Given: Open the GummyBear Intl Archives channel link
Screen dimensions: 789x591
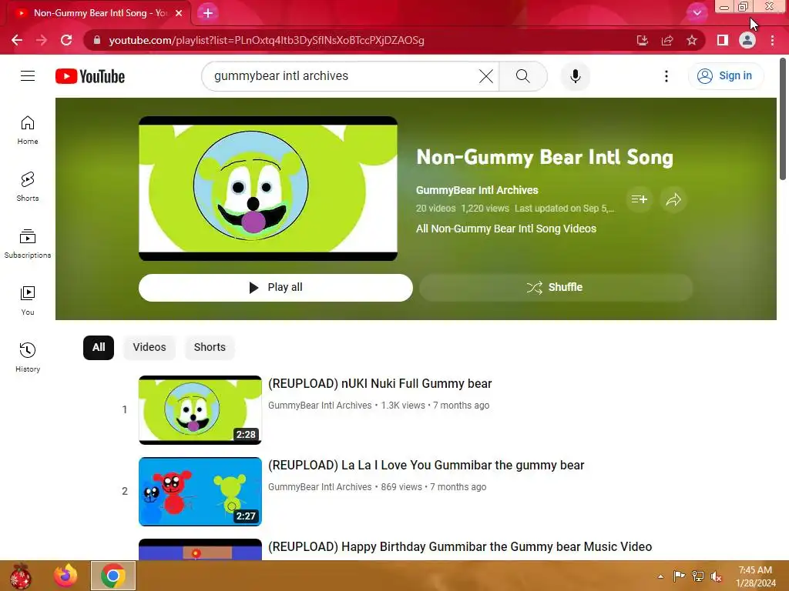Looking at the screenshot, I should coord(477,190).
